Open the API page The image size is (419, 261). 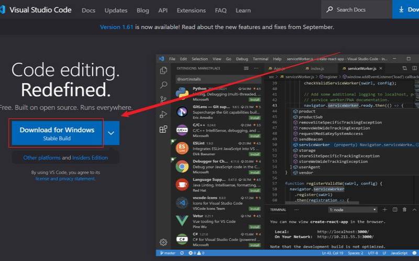tap(163, 10)
